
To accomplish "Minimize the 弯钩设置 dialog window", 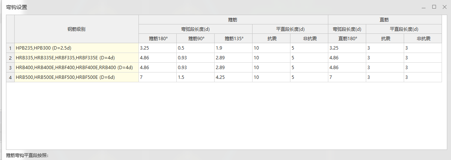I will point(424,7).
